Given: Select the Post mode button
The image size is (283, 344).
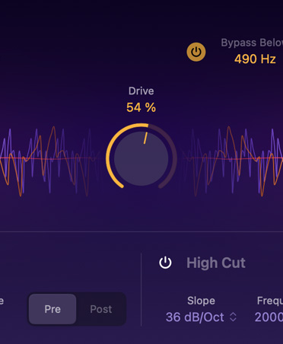Looking at the screenshot, I should point(101,309).
